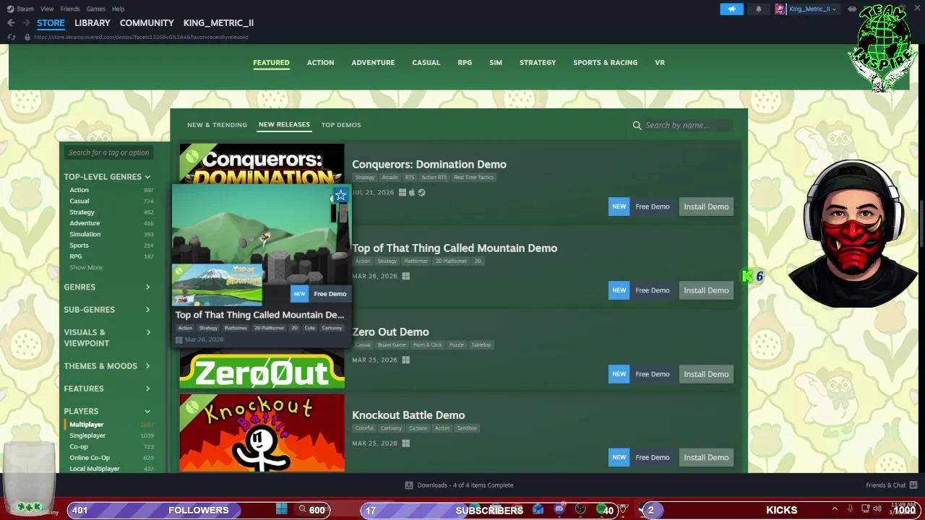This screenshot has width=925, height=520.
Task: Expand the Themes & Moods section
Action: tap(107, 366)
